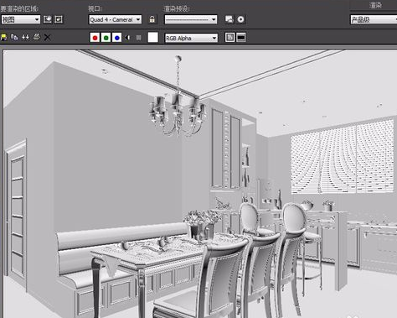The height and width of the screenshot is (318, 397).
Task: Clone the Rendered Frame Window
Action: click(x=25, y=37)
